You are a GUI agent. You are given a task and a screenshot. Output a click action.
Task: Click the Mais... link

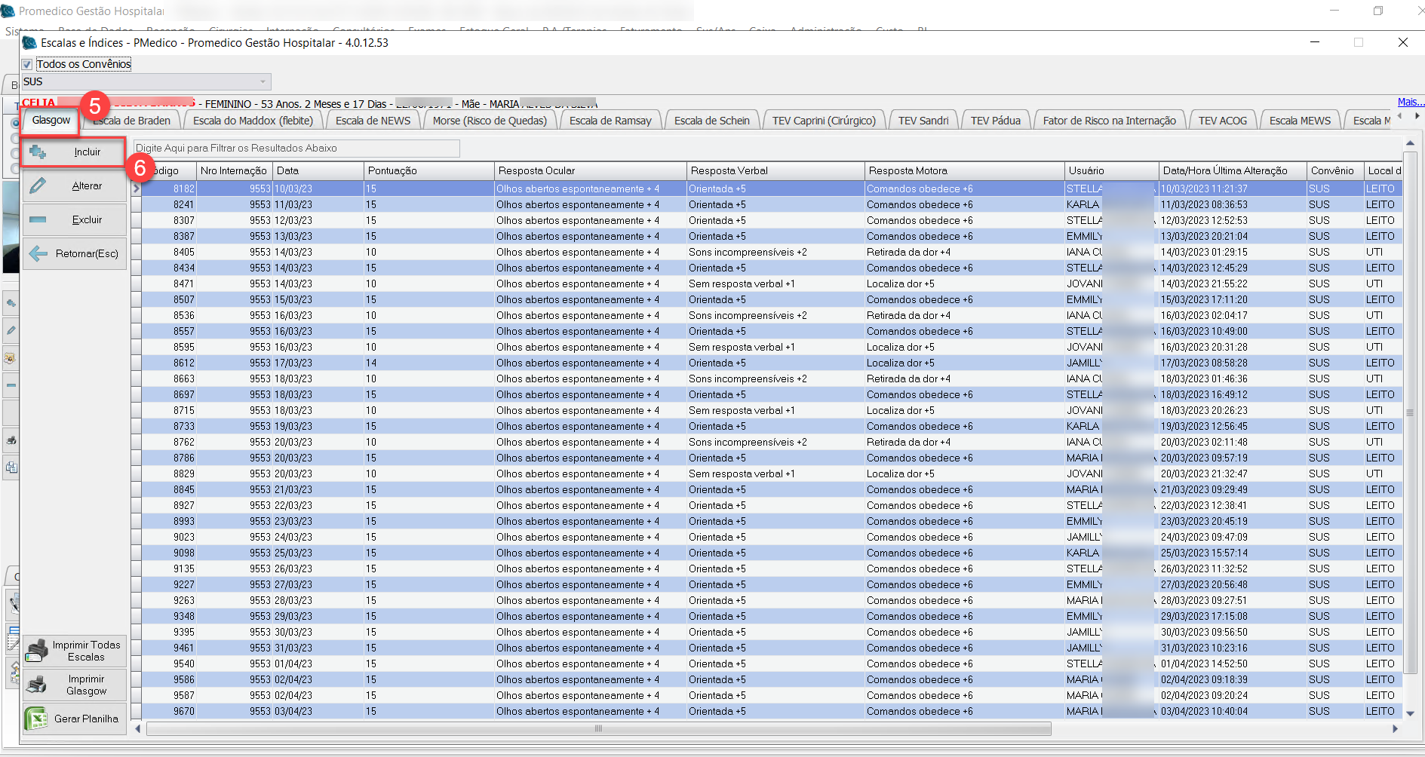coord(1409,102)
